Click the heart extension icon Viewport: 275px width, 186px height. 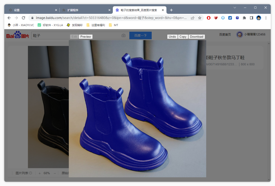point(216,18)
